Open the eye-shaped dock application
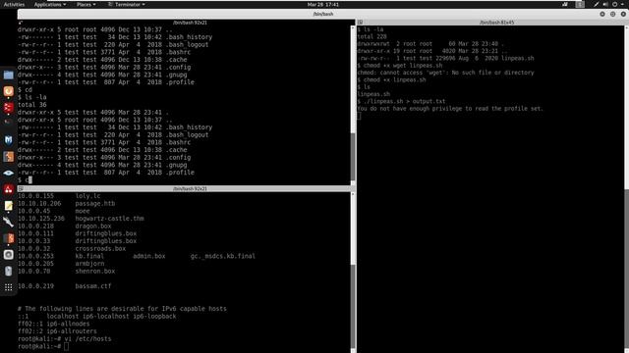This screenshot has height=353, width=629. pos(9,173)
